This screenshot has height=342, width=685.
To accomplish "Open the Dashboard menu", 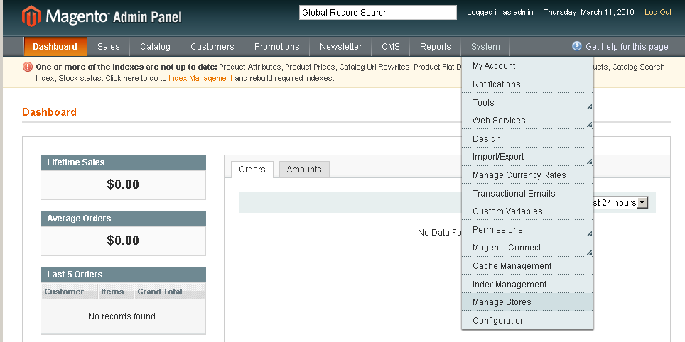I will (x=55, y=47).
